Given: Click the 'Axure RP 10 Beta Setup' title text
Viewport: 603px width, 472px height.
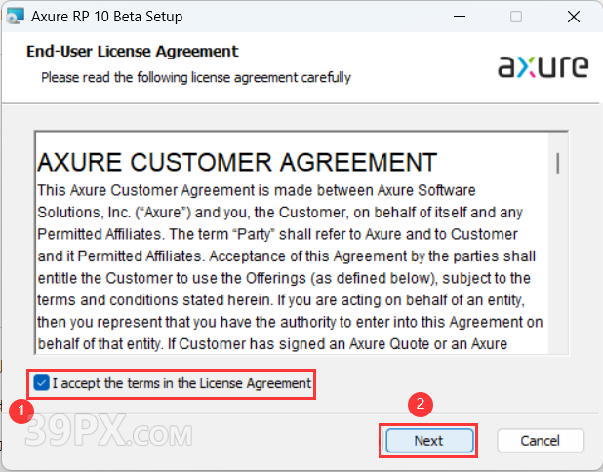Looking at the screenshot, I should click(x=107, y=17).
